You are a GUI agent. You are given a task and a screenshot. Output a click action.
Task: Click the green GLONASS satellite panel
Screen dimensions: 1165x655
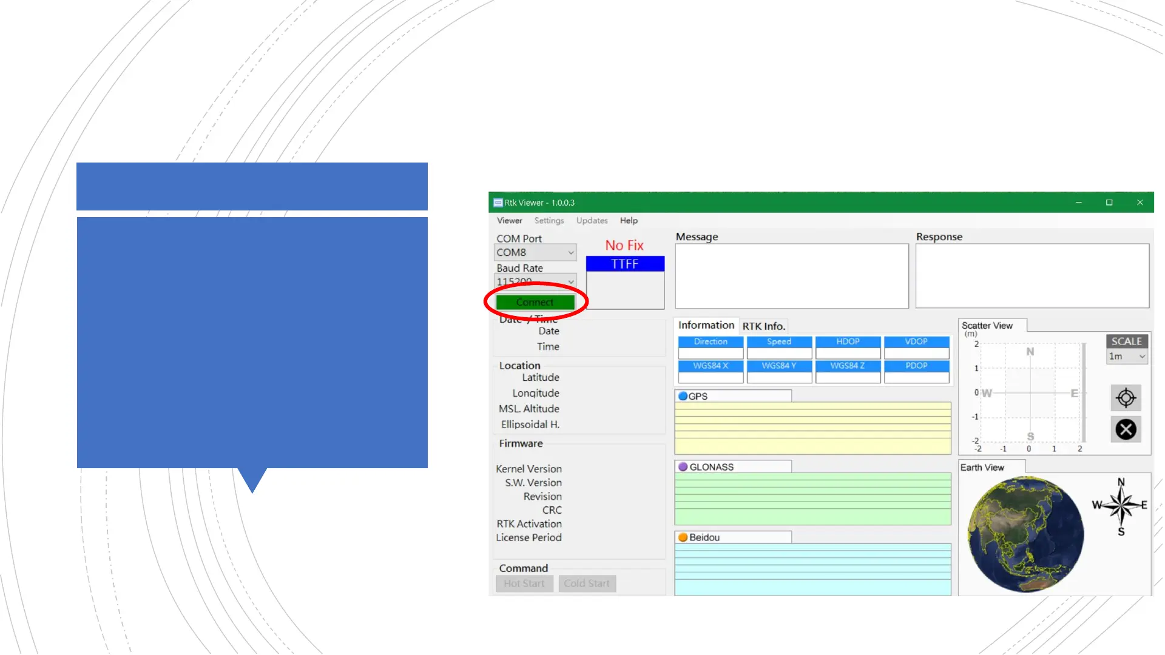[812, 499]
